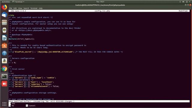The image size is (192, 108).
Task: Click the Authentication type comment line
Action: (x=22, y=76)
